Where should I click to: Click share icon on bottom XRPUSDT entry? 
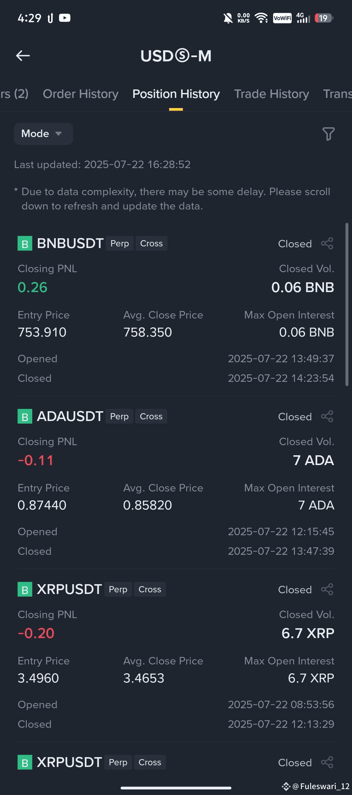(x=327, y=762)
